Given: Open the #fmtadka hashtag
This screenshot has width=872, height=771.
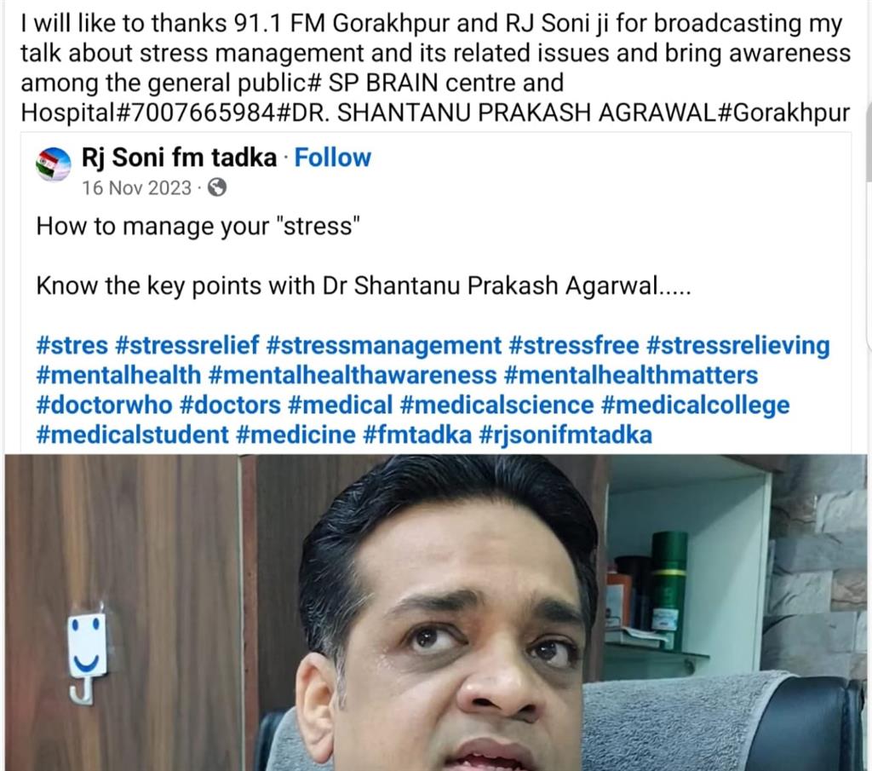Looking at the screenshot, I should coord(417,434).
